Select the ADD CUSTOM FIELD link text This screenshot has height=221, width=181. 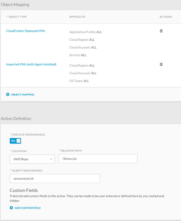(x=27, y=208)
